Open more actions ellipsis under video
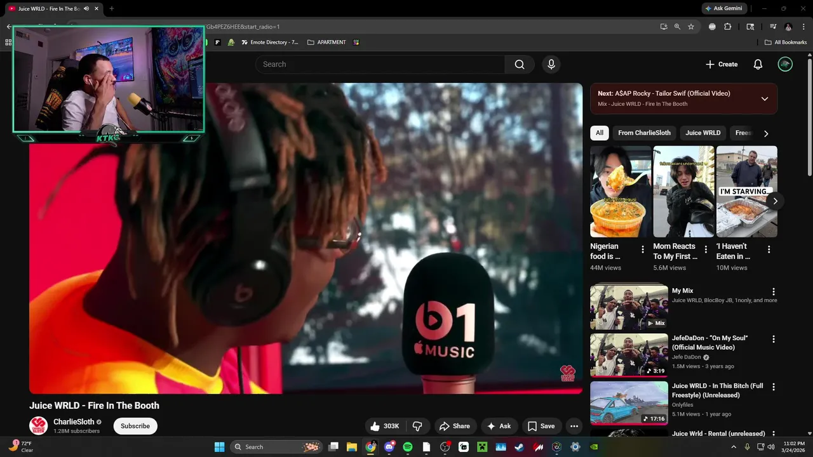813x457 pixels. (x=574, y=426)
